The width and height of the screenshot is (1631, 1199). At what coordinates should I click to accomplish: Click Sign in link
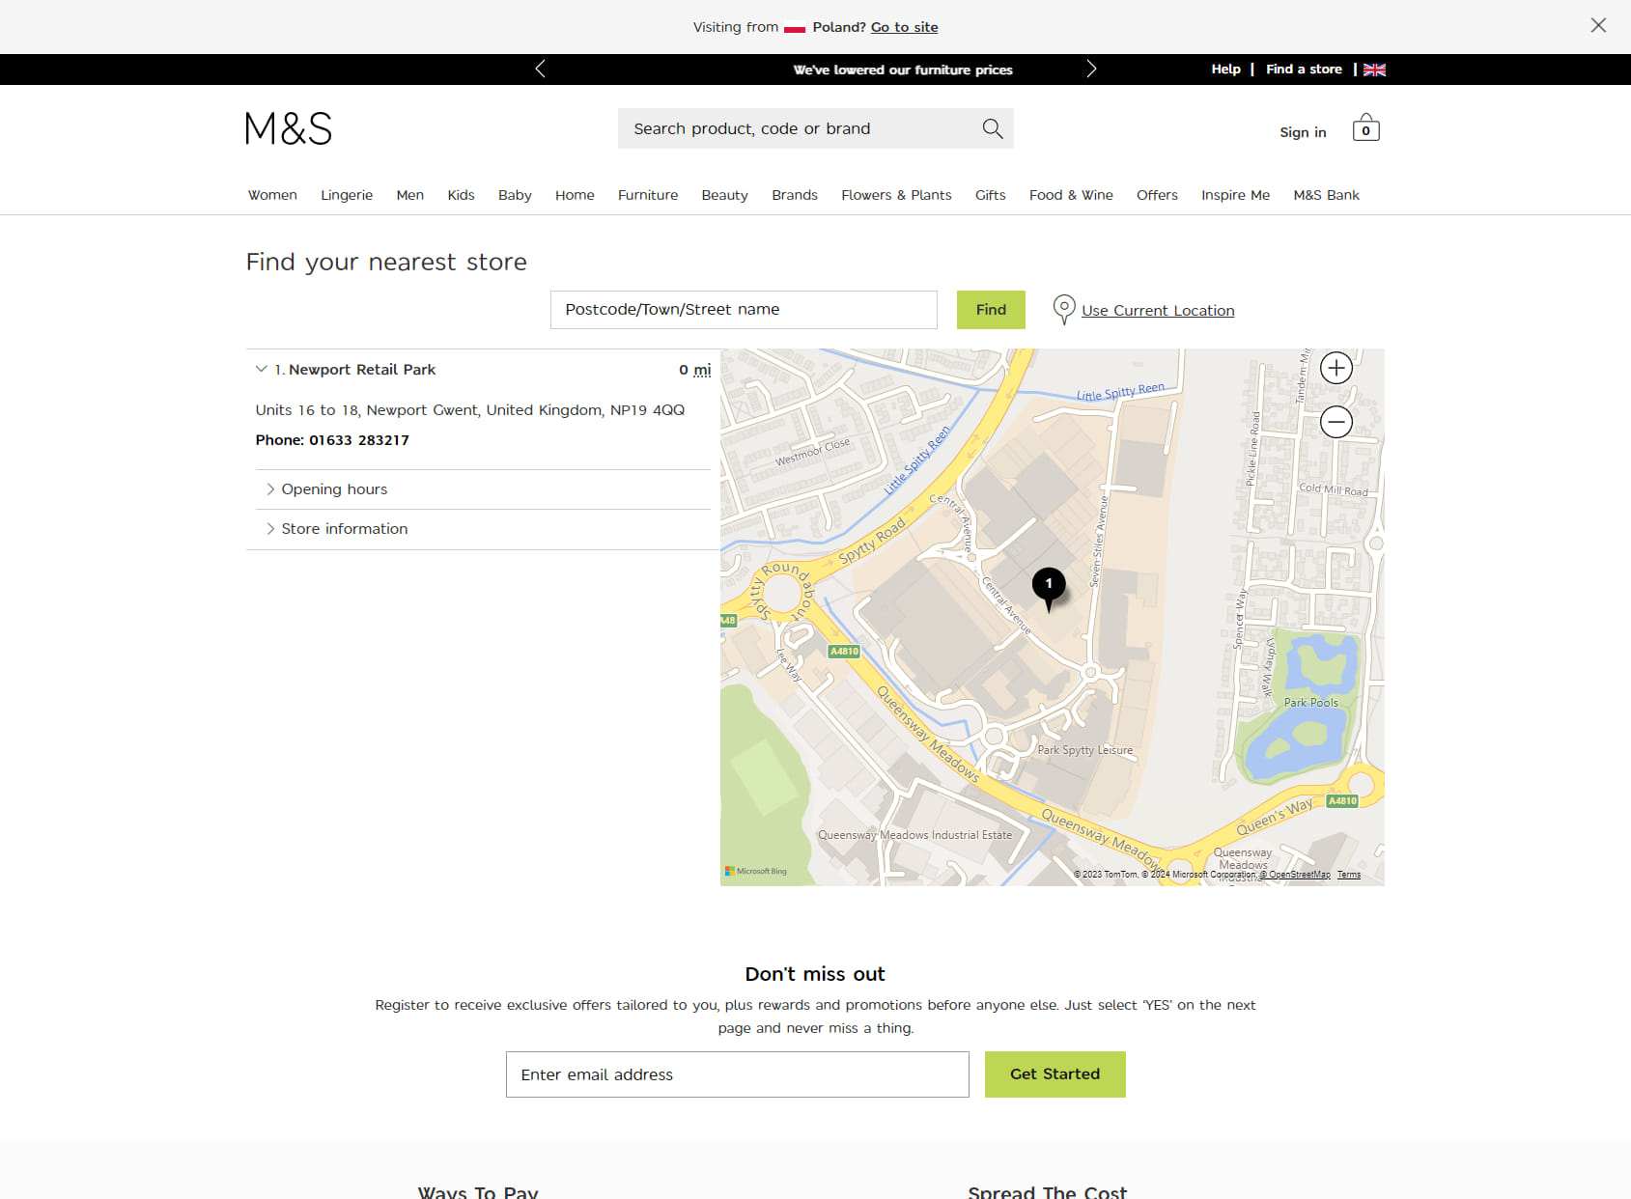[x=1303, y=132]
